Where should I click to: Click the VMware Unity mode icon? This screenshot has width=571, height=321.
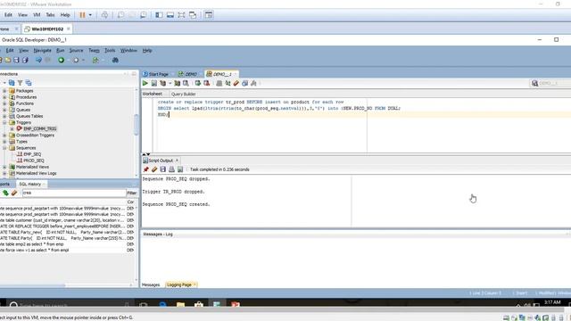[x=193, y=15]
